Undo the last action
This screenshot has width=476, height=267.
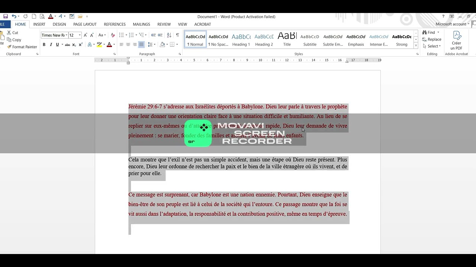tap(14, 16)
